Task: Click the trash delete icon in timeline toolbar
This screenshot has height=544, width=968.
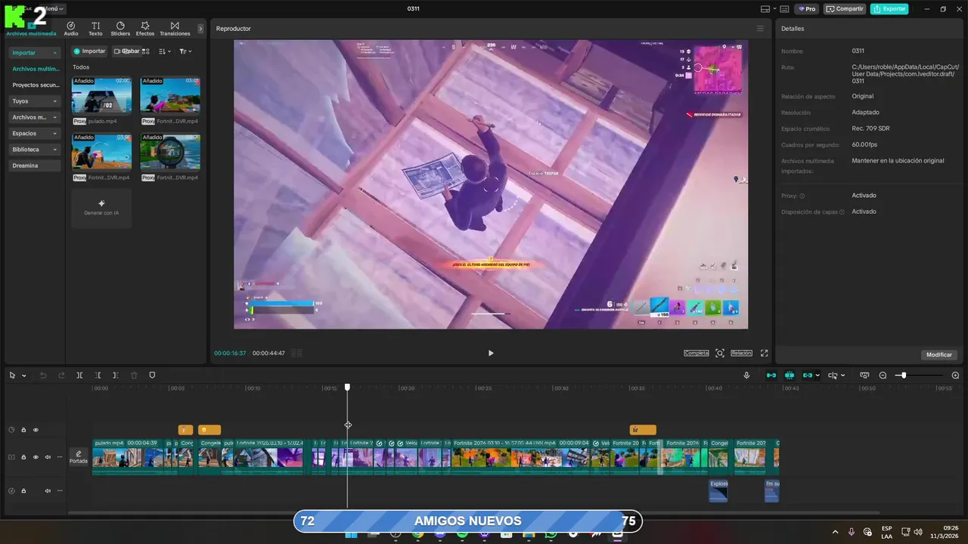Action: click(x=134, y=376)
